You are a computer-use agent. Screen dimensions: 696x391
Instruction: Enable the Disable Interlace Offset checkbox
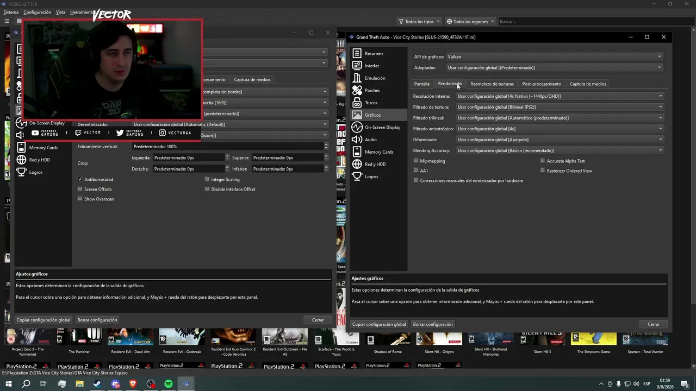point(207,189)
